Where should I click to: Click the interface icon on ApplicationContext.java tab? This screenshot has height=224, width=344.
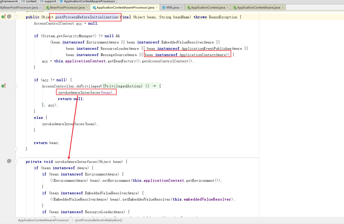tap(189, 8)
